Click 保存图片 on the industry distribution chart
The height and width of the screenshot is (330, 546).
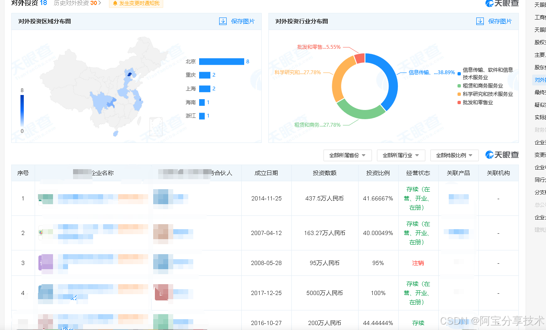pos(500,21)
